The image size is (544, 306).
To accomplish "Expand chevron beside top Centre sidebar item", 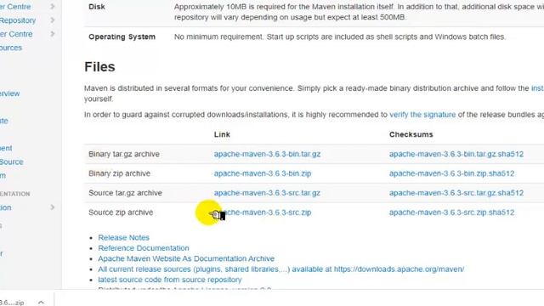I will click(x=53, y=6).
